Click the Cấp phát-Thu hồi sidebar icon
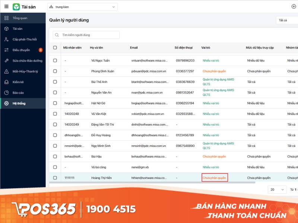The image size is (298, 223). coord(6,39)
